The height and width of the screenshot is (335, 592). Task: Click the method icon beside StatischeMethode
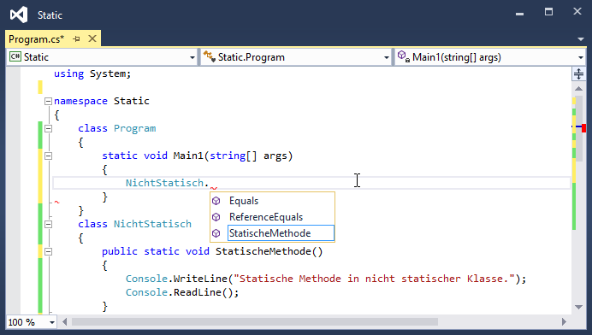pos(216,233)
